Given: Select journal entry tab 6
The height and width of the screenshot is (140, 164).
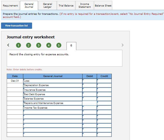Looking at the screenshot, I should (x=71, y=46).
